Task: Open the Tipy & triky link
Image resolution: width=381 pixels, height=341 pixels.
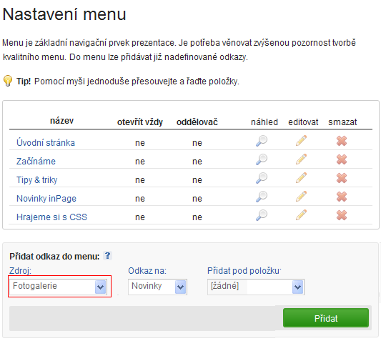Action: coord(37,180)
